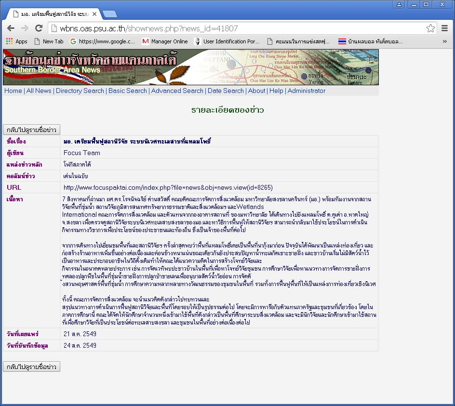Open the Chrome hamburger menu
The height and width of the screenshot is (406, 455).
pos(445,28)
